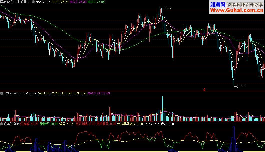Select the MA5: 24.75 price label

(43, 2)
